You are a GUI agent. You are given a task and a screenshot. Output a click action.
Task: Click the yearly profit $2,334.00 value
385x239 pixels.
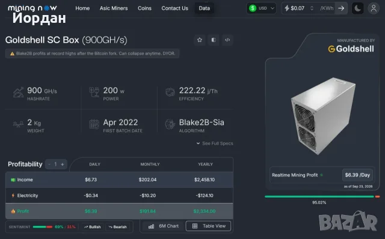205,211
